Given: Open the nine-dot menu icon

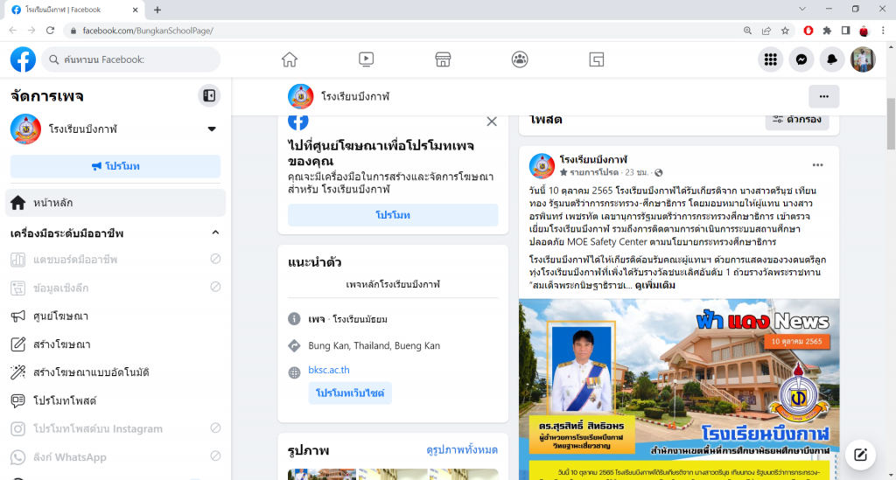Looking at the screenshot, I should point(771,59).
